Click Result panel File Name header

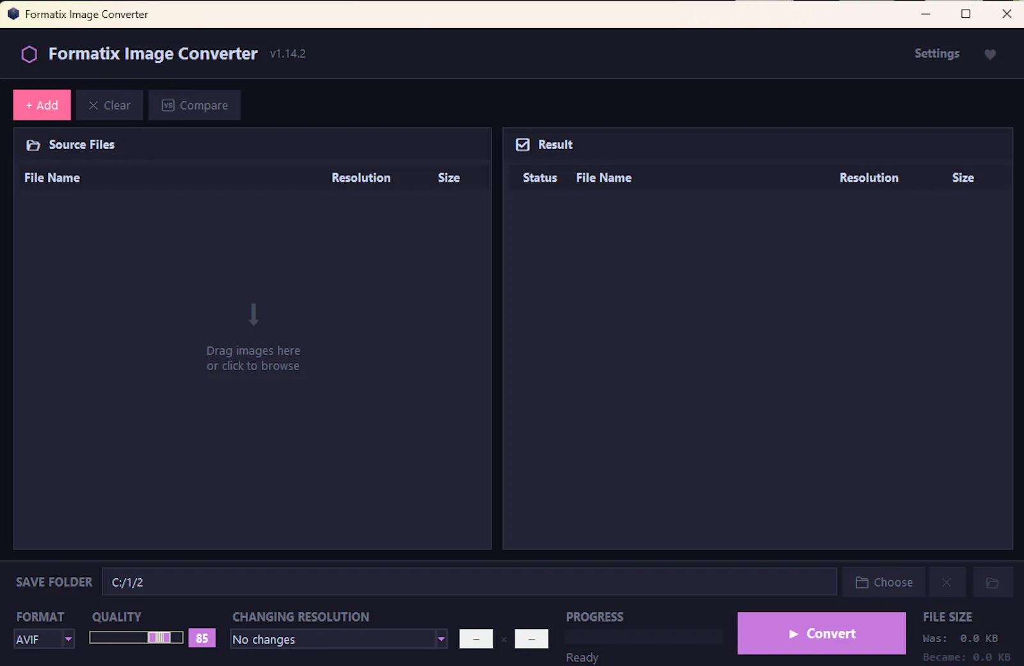[x=604, y=178]
